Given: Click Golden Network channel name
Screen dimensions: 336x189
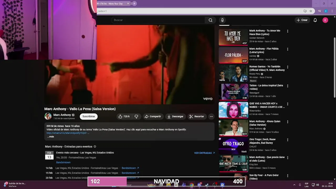Looking at the screenshot, I should [257, 38].
